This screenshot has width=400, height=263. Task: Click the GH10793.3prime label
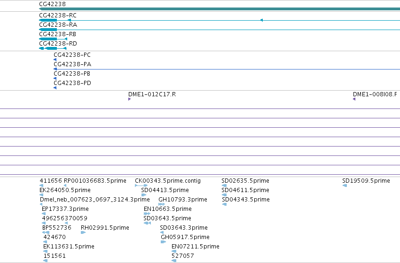[x=183, y=200]
